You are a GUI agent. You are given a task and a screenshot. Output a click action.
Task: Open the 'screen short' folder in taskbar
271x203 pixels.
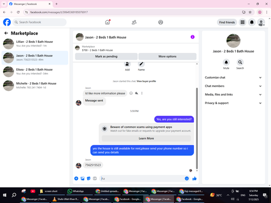click(x=51, y=191)
